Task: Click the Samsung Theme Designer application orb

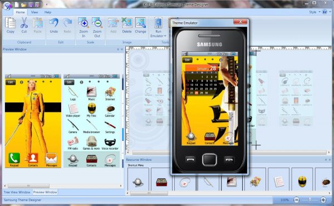Action: (x=7, y=6)
